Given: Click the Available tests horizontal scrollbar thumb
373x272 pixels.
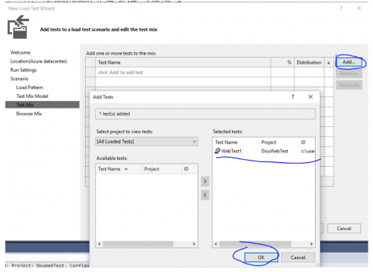Looking at the screenshot, I should pos(138,244).
